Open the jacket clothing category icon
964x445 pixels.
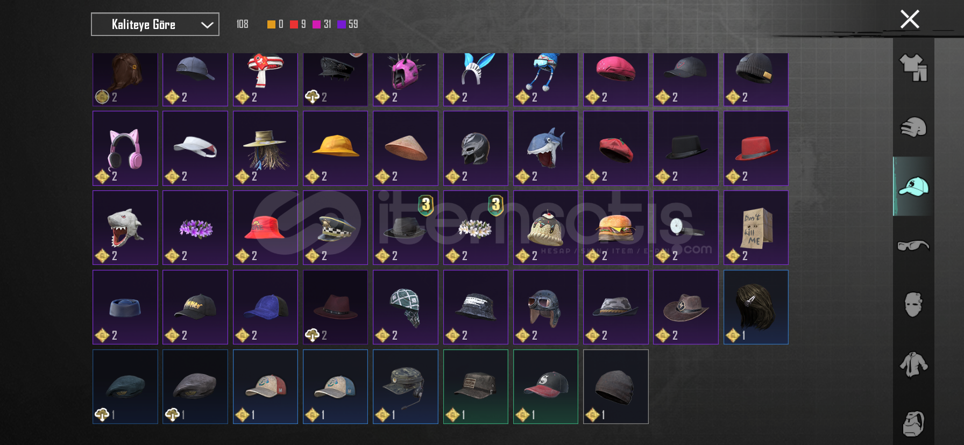click(x=913, y=364)
